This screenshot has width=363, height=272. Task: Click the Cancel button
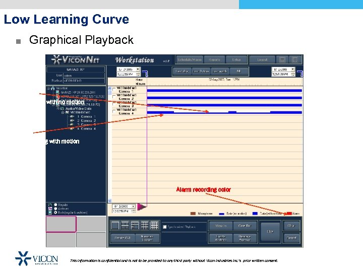291,238
